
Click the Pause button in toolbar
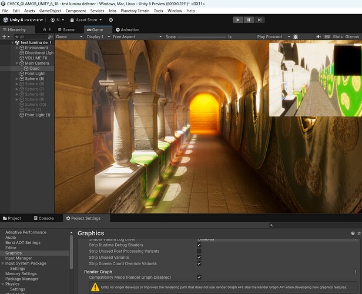click(249, 19)
